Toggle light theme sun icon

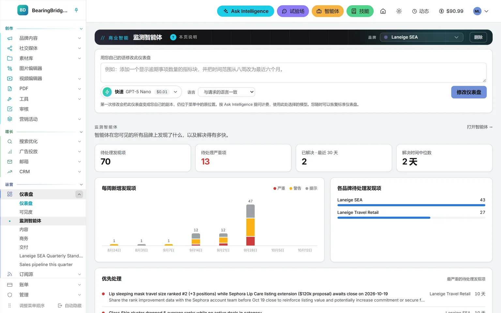399,11
